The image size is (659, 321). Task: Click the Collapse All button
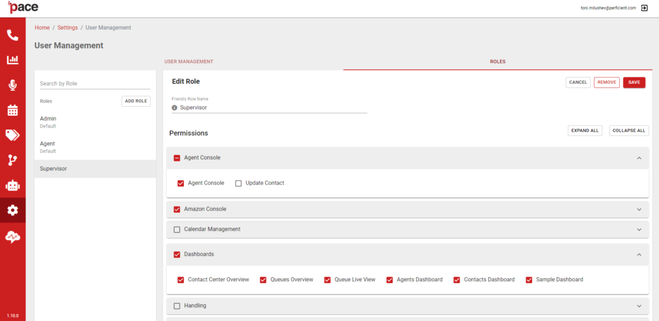629,131
